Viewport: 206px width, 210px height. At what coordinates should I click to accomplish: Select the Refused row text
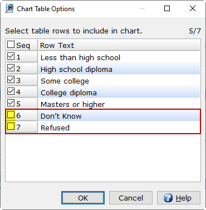(x=55, y=128)
